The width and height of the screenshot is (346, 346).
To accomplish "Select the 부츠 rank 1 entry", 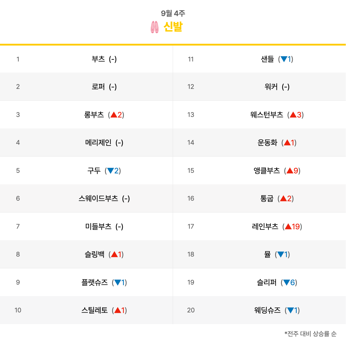I will point(98,59).
